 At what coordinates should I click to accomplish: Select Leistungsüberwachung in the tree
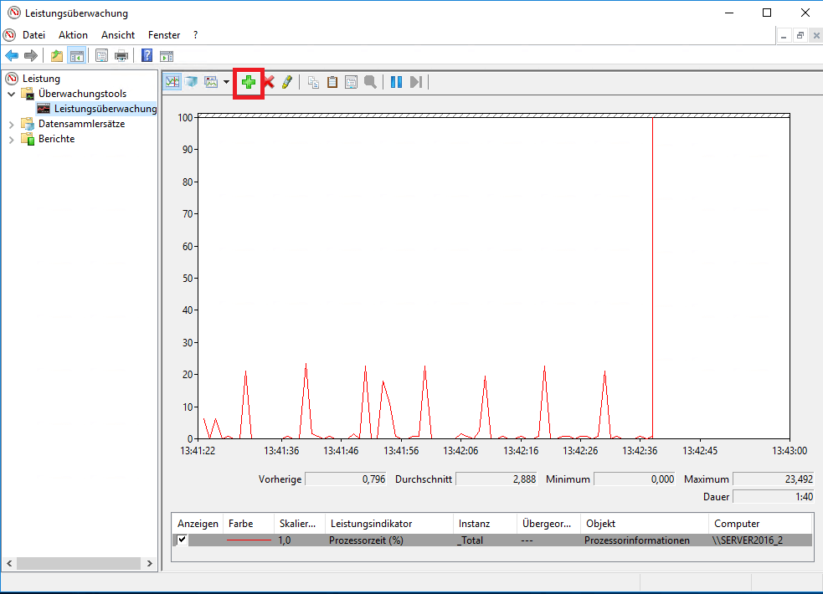tap(105, 109)
